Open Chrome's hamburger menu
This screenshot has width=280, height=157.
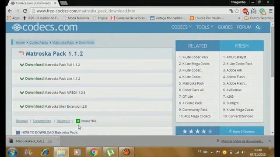pos(271,11)
